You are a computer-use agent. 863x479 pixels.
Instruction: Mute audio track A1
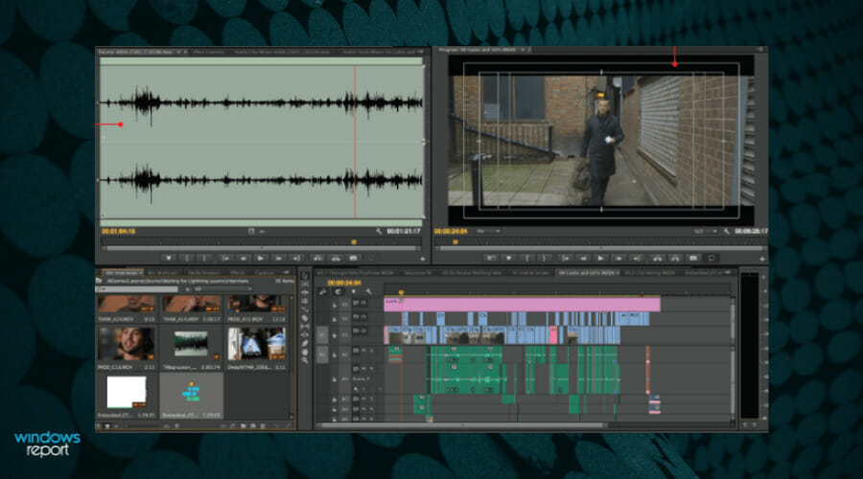pyautogui.click(x=363, y=351)
